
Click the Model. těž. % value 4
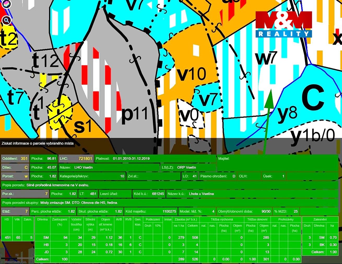(213, 211)
